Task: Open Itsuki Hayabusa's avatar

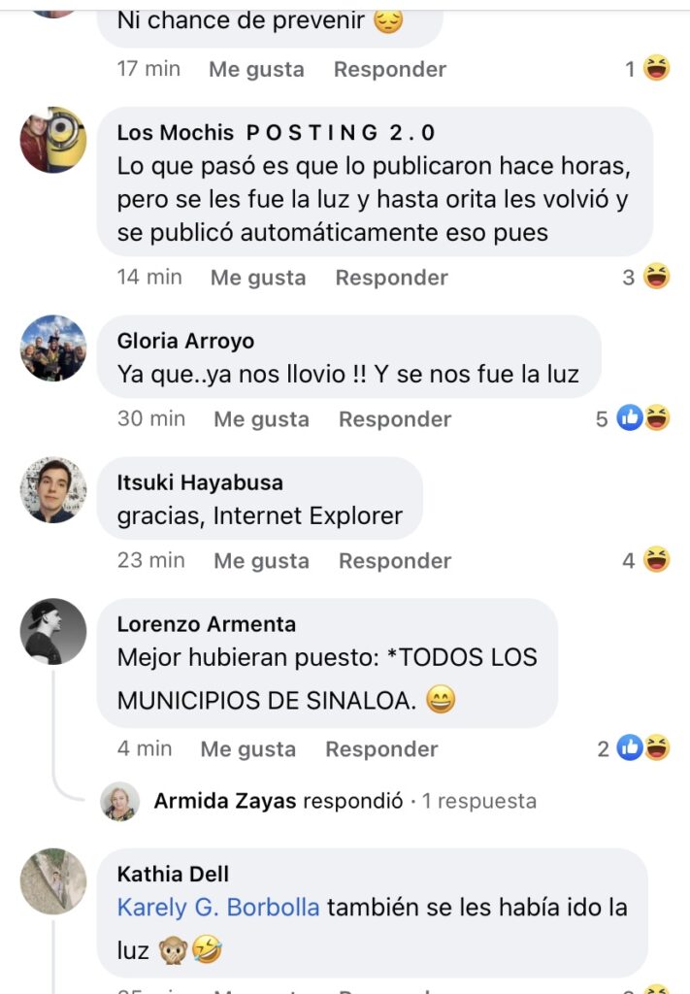Action: pyautogui.click(x=53, y=489)
